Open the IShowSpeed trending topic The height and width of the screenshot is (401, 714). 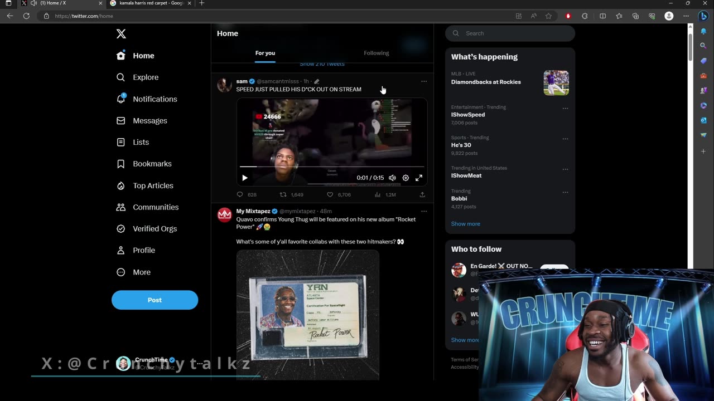point(467,115)
